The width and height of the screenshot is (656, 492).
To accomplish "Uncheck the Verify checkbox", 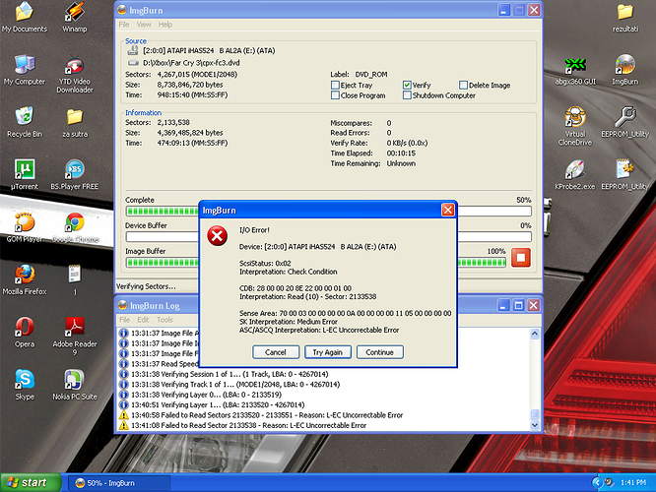I will click(x=407, y=85).
